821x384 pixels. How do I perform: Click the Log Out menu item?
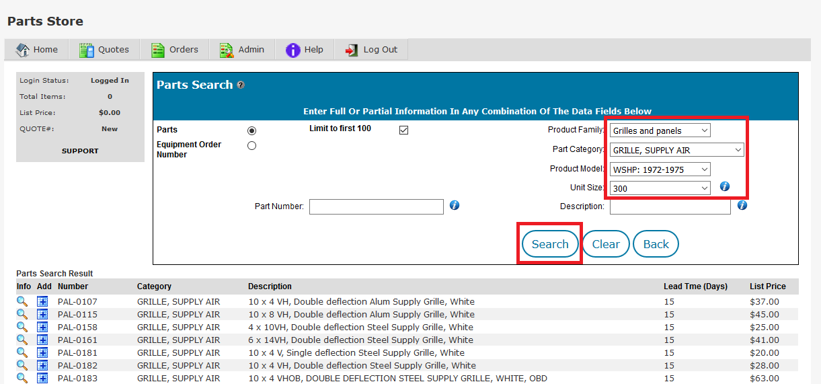(371, 50)
